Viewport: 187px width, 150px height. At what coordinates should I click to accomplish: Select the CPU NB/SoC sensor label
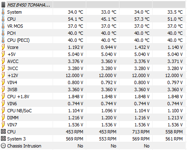pyautogui.click(x=19, y=111)
